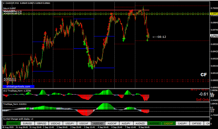Switch chart to CADJPY
The image size is (218, 129).
coord(182,123)
